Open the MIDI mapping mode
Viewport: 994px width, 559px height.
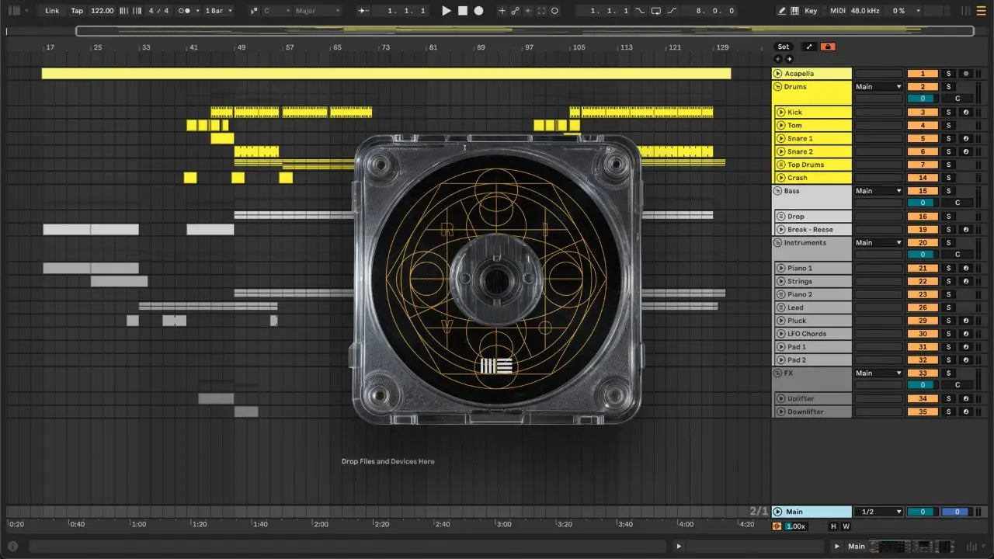coord(837,11)
